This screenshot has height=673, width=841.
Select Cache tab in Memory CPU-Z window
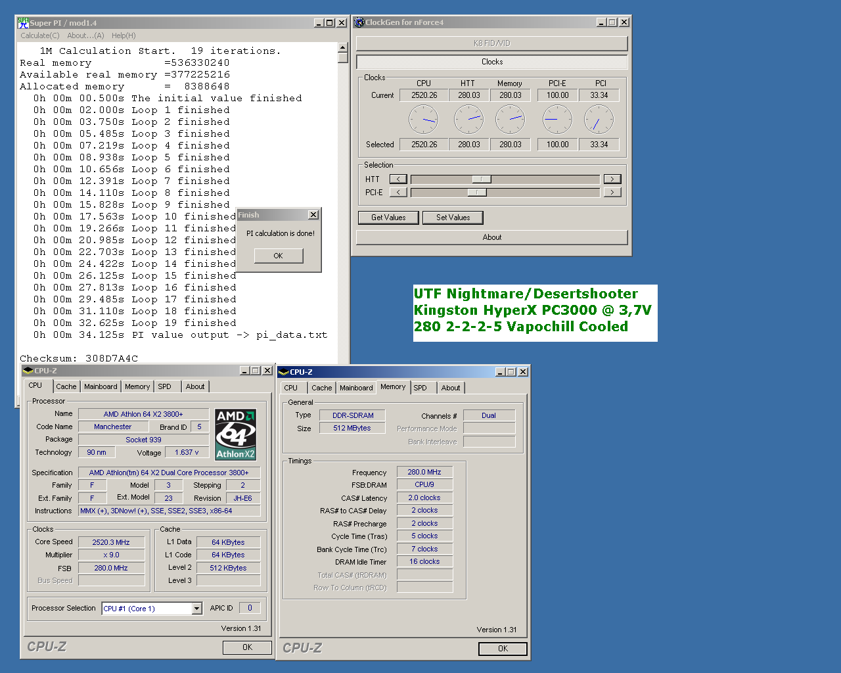tap(322, 388)
